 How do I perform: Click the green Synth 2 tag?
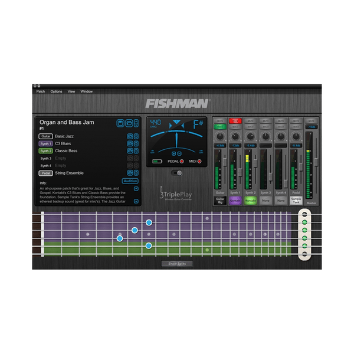45,151
